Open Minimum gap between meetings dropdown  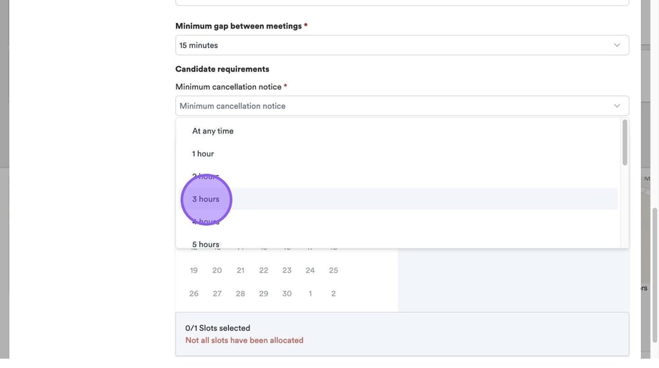coord(402,45)
